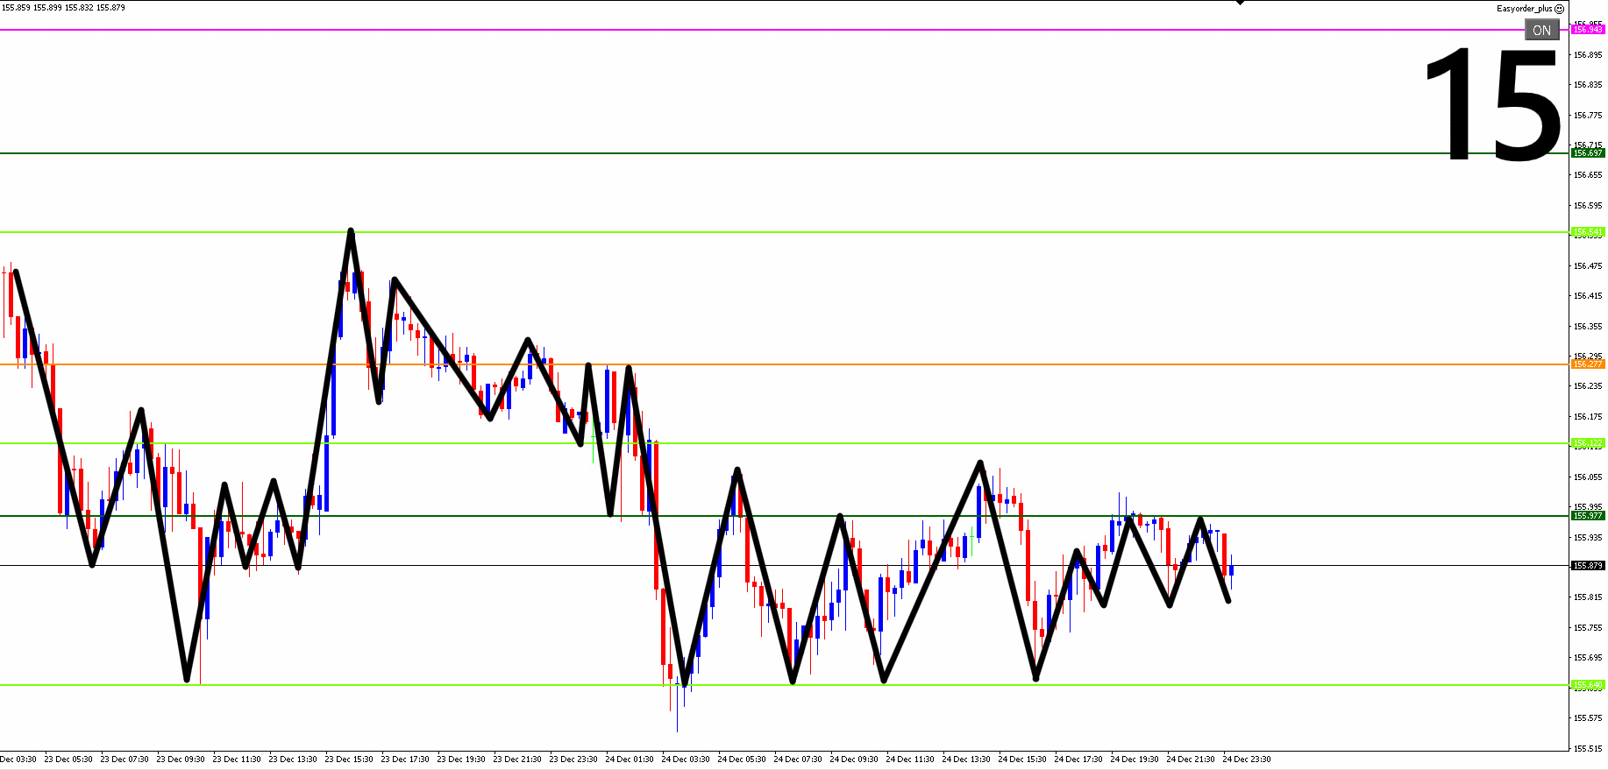Click the 156.415 price scale value
The height and width of the screenshot is (770, 1608).
(x=1588, y=296)
